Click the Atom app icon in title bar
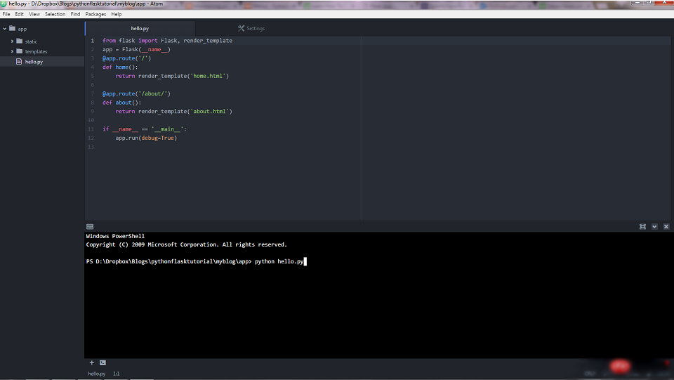 (3, 4)
